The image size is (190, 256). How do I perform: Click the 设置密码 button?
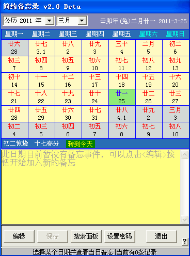[x=120, y=236]
